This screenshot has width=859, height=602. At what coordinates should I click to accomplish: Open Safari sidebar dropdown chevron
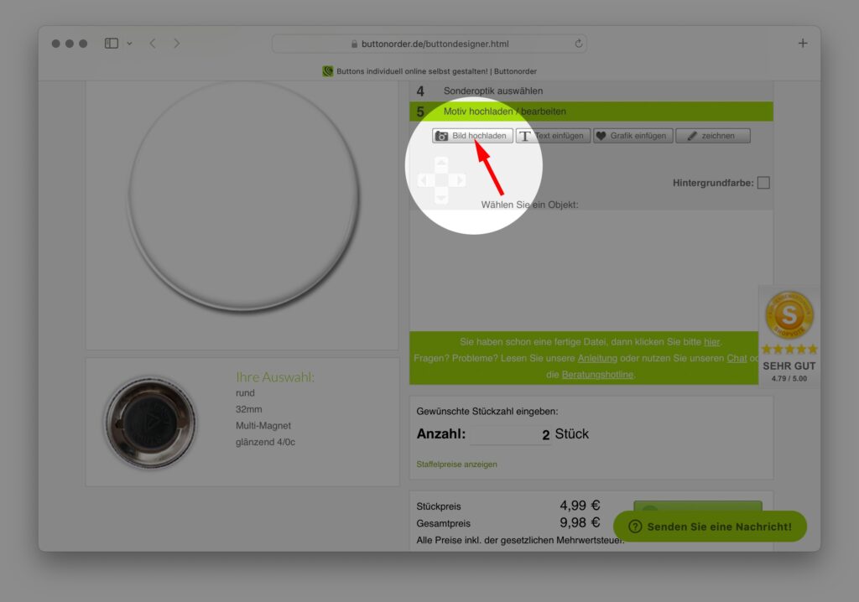(129, 44)
